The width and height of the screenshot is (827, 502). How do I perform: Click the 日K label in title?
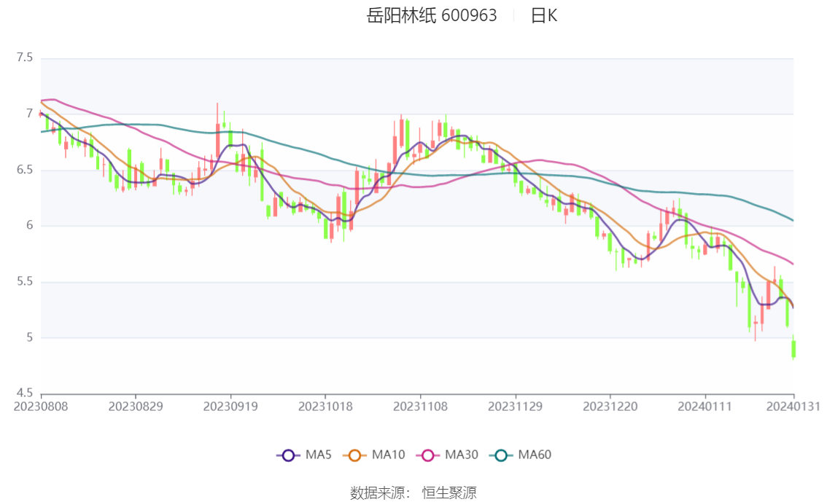click(x=544, y=15)
